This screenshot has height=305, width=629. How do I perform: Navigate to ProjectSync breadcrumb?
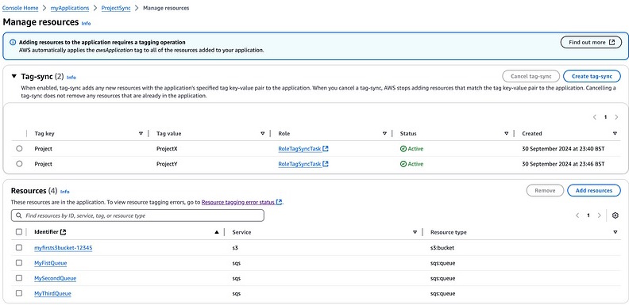[x=116, y=8]
